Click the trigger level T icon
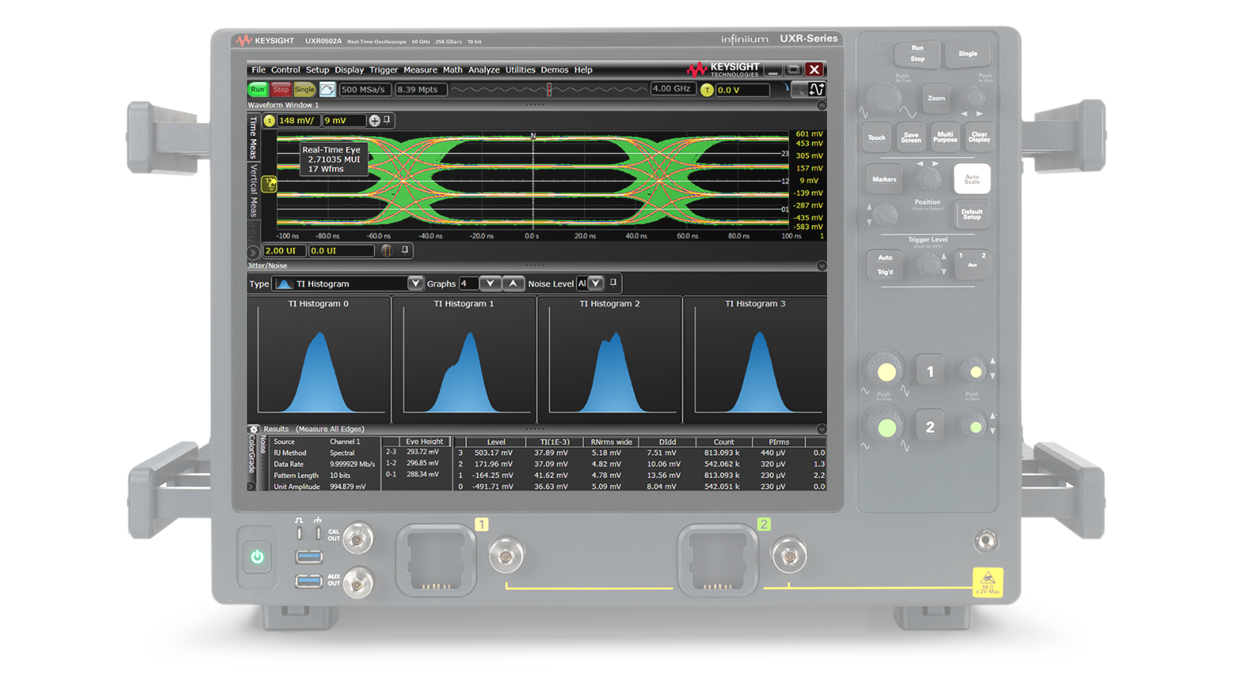1239x696 pixels. click(x=706, y=88)
